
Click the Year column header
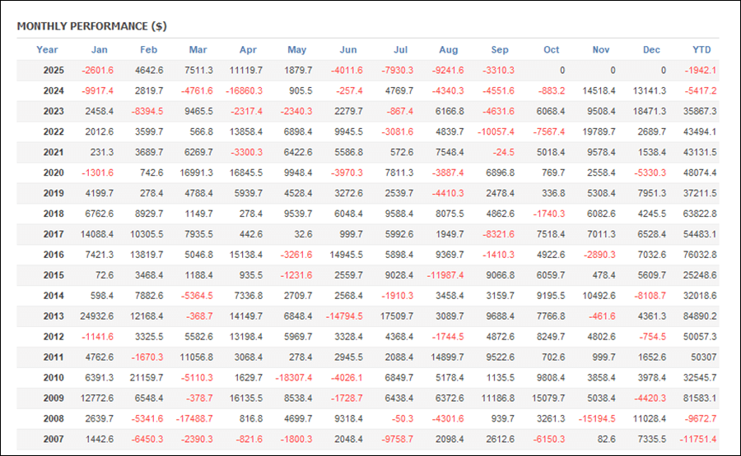tap(47, 50)
